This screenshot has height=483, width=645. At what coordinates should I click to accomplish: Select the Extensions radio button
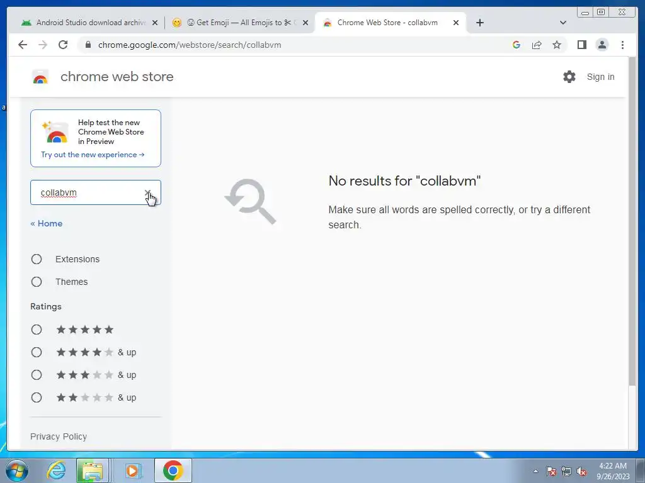(37, 259)
